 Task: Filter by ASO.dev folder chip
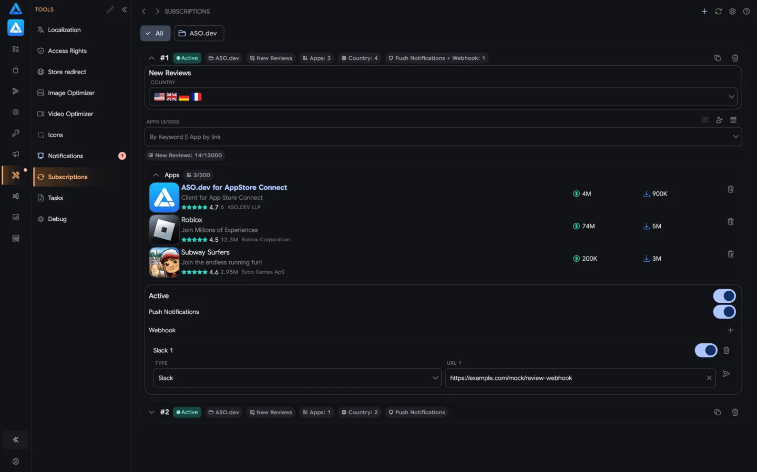tap(199, 33)
